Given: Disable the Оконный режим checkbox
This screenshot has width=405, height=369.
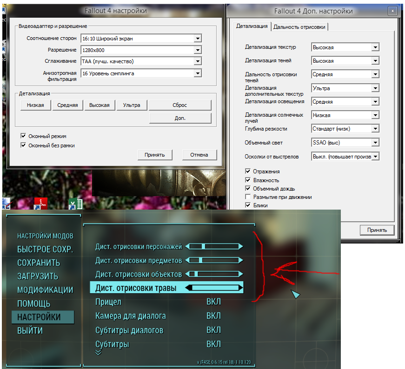Looking at the screenshot, I should click(23, 136).
